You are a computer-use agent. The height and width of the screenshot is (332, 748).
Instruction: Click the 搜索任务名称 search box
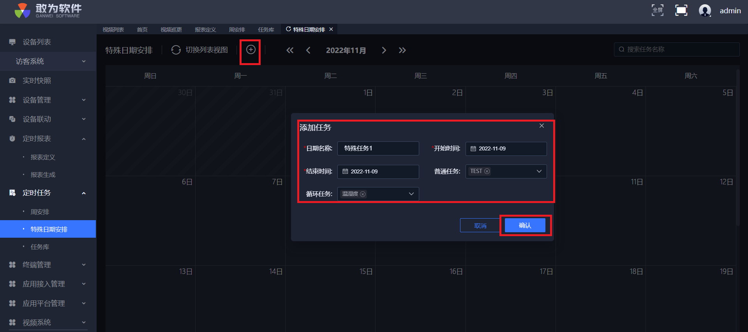pyautogui.click(x=677, y=49)
